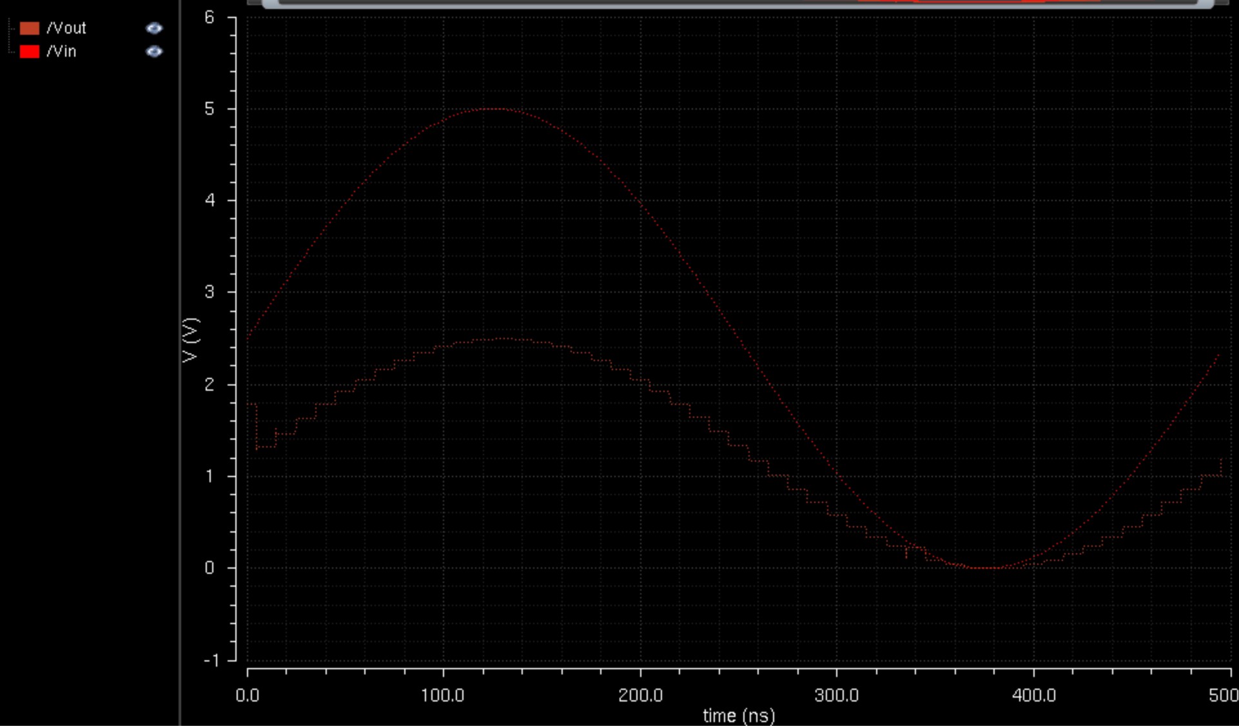
Task: Click the stepped waveform peak near 2.5 volts
Action: pyautogui.click(x=503, y=338)
